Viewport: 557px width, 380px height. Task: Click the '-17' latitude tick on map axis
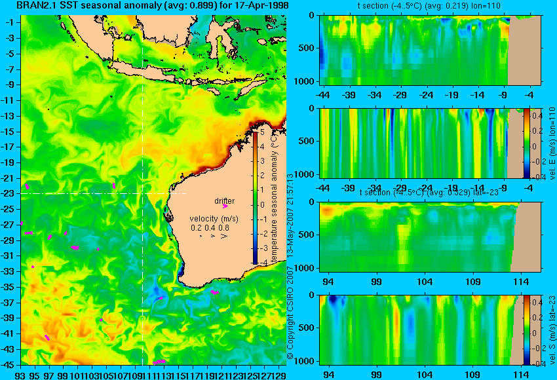click(9, 147)
